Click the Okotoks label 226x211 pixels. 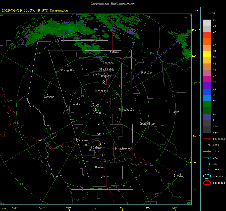click(x=100, y=167)
